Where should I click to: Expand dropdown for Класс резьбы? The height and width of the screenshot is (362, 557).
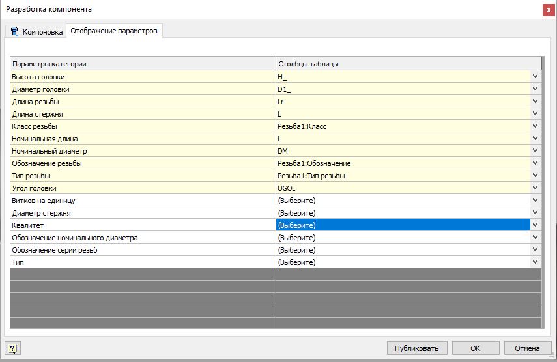[535, 126]
